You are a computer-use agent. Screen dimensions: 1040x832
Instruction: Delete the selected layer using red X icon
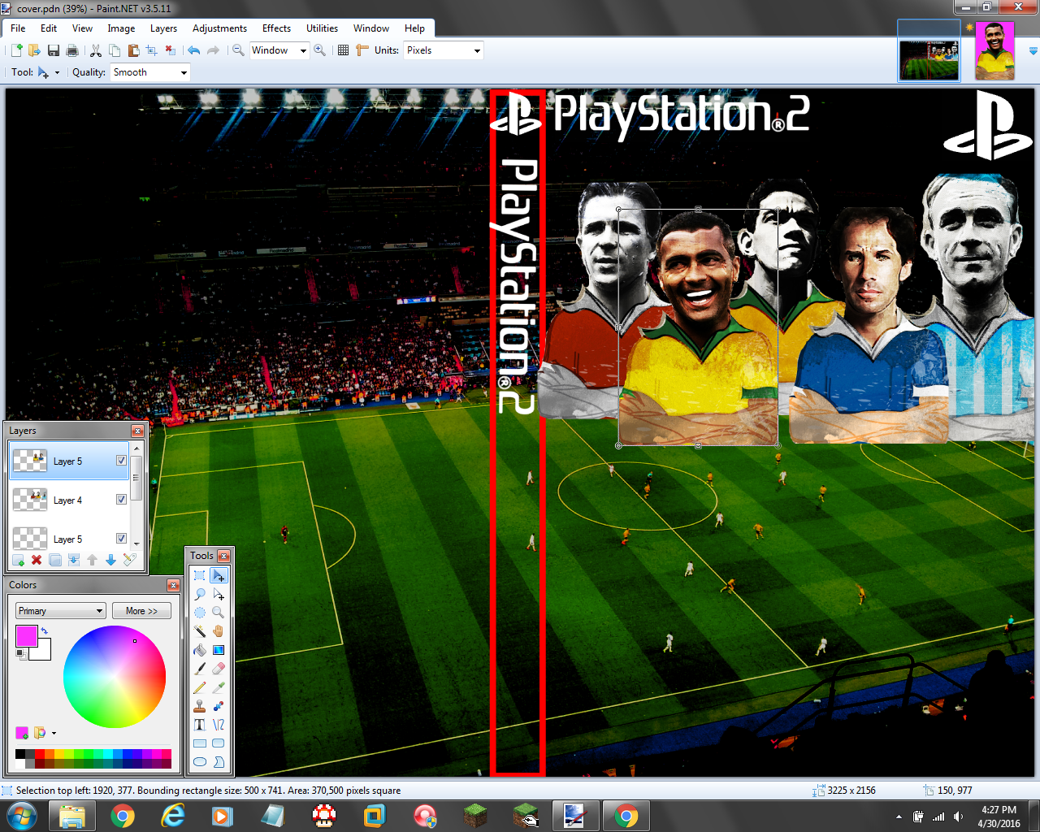point(36,560)
